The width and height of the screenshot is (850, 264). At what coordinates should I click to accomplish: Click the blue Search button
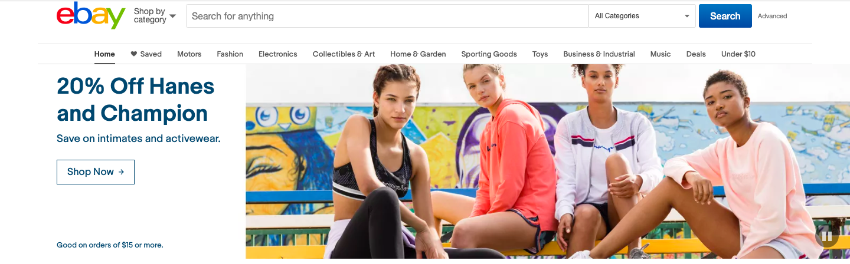point(725,16)
